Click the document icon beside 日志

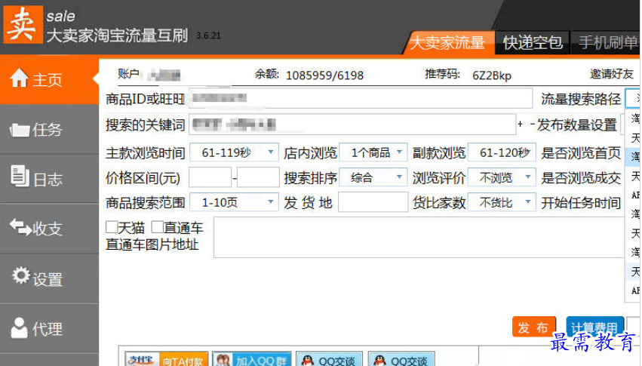(x=20, y=176)
